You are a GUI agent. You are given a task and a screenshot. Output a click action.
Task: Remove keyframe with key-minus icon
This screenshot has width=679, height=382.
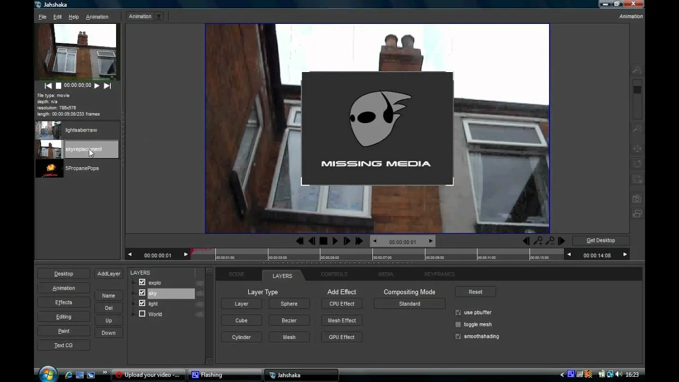pyautogui.click(x=550, y=241)
